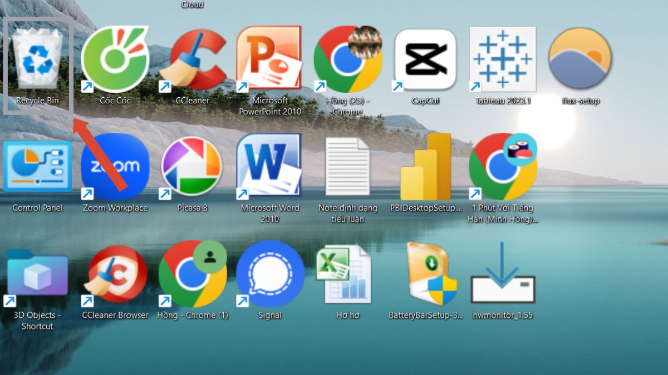Select the CCleaner broom icon
668x375 pixels.
point(193,60)
